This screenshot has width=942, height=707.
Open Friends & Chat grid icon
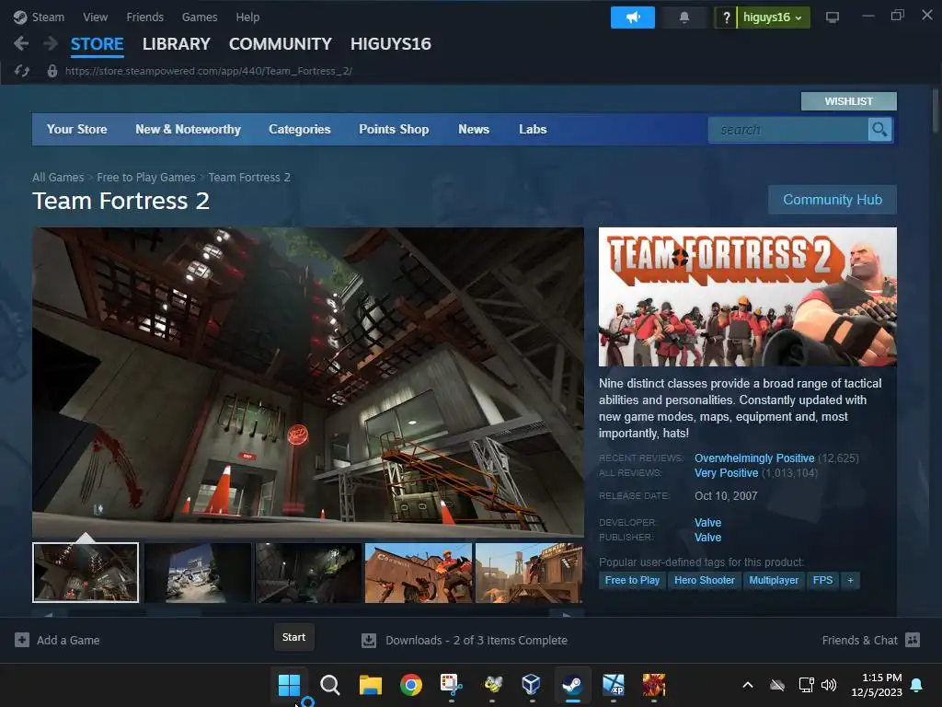[x=913, y=640]
